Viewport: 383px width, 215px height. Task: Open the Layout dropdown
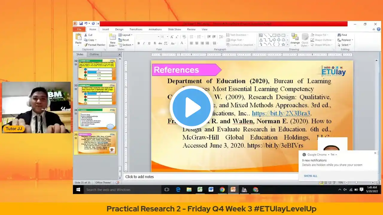[125, 35]
